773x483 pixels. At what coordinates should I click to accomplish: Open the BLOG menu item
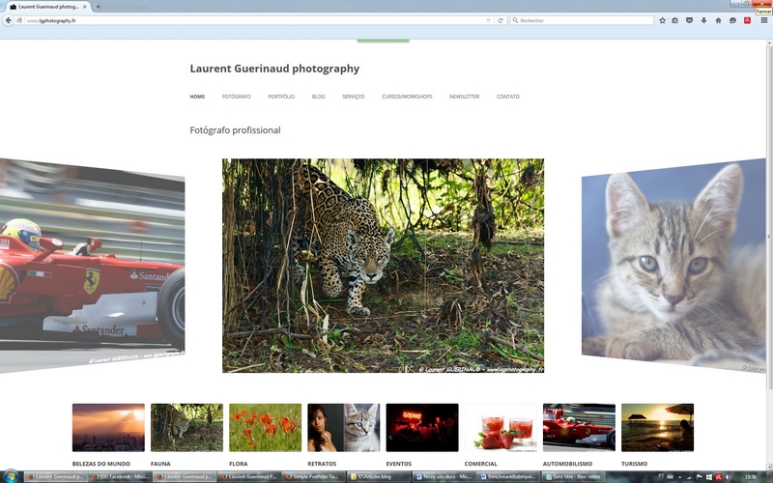(319, 97)
